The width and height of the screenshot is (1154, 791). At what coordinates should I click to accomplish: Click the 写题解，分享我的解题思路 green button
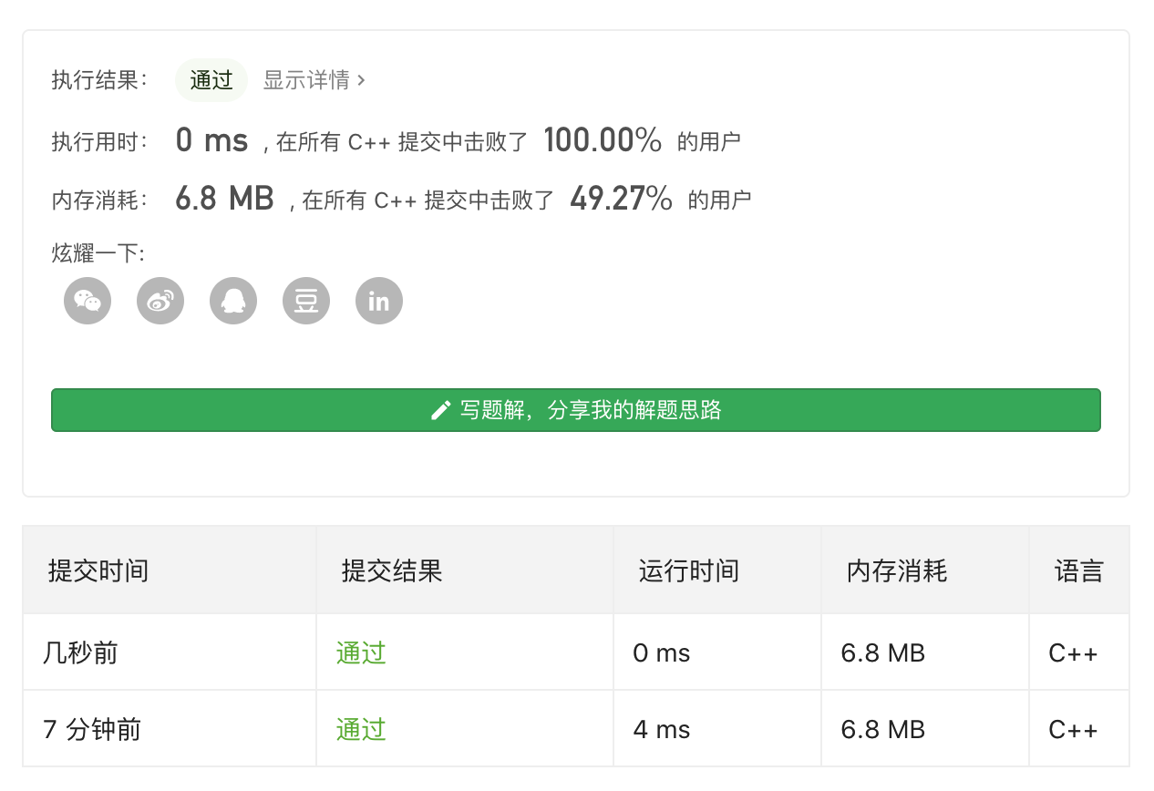(575, 410)
